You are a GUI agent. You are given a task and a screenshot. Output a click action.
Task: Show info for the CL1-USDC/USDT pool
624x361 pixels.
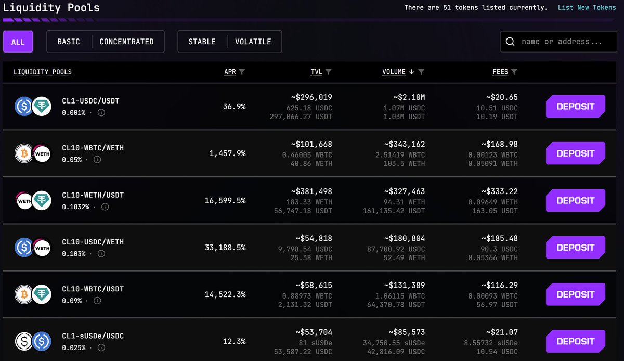pos(101,112)
